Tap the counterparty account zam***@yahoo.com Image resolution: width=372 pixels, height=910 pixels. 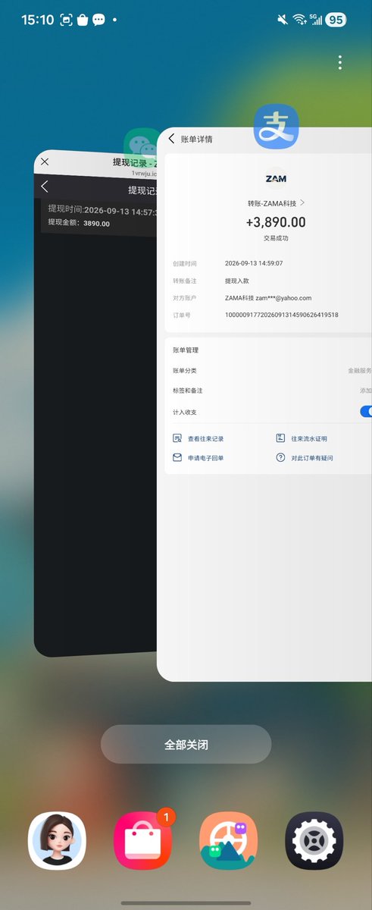(268, 298)
